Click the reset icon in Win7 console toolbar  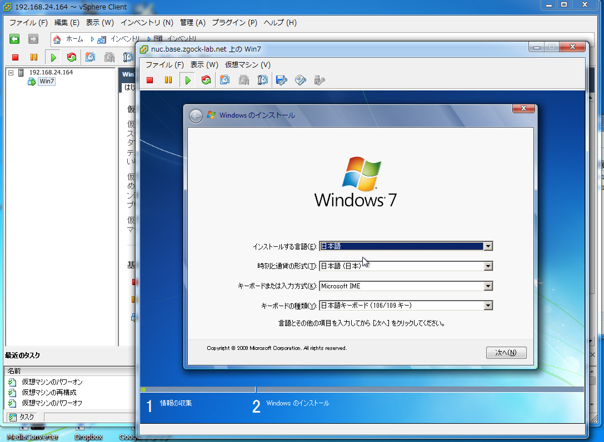click(206, 80)
